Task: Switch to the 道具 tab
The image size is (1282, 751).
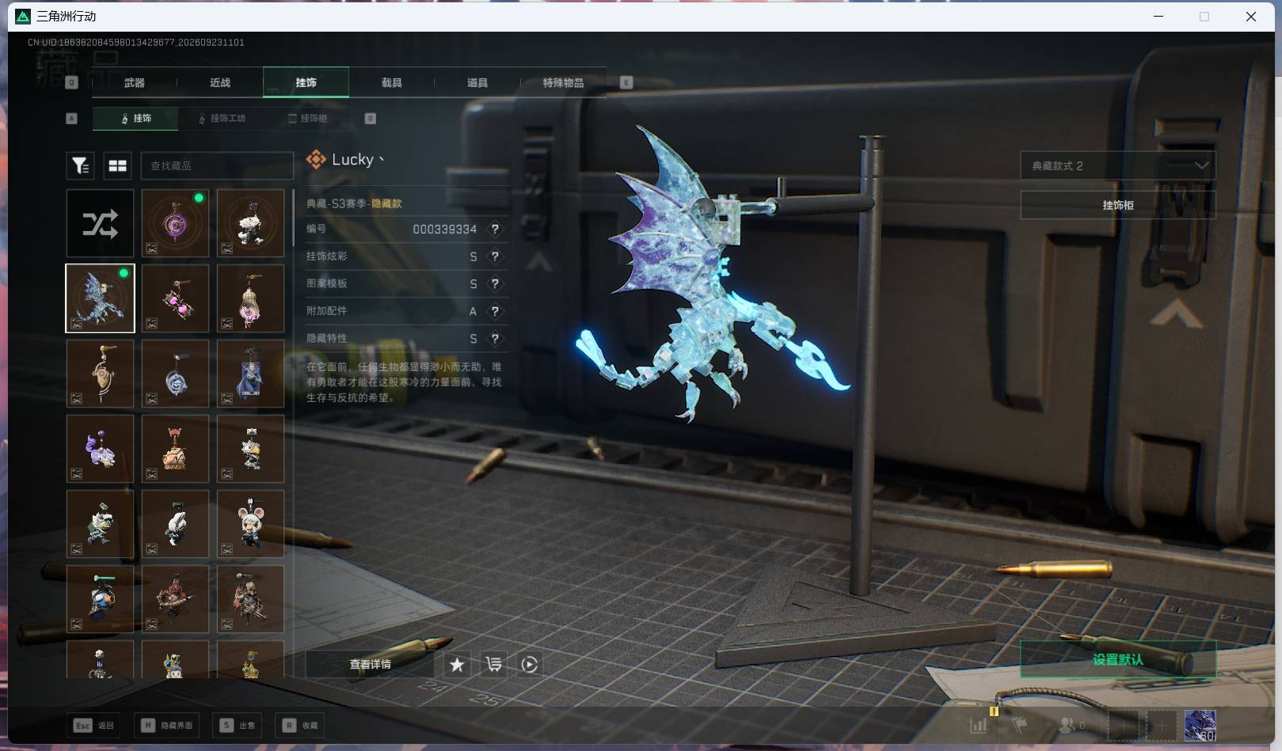Action: click(477, 82)
